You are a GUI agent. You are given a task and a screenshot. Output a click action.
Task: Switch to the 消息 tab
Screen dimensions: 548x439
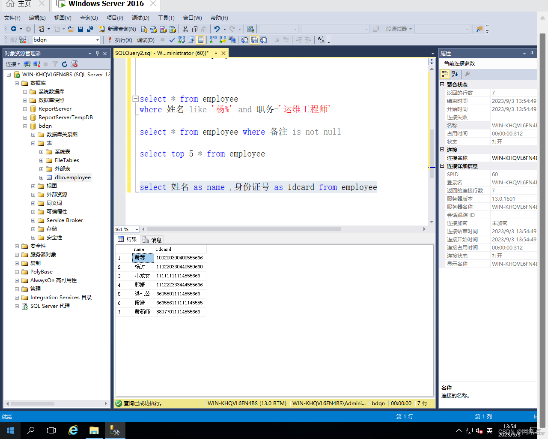click(x=152, y=240)
